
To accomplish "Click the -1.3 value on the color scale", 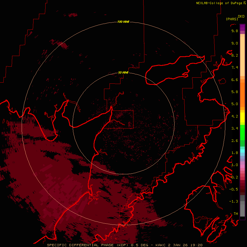I will pyautogui.click(x=234, y=202).
